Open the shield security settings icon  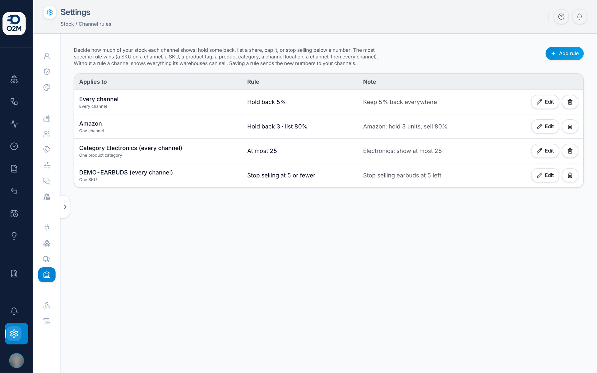point(47,72)
